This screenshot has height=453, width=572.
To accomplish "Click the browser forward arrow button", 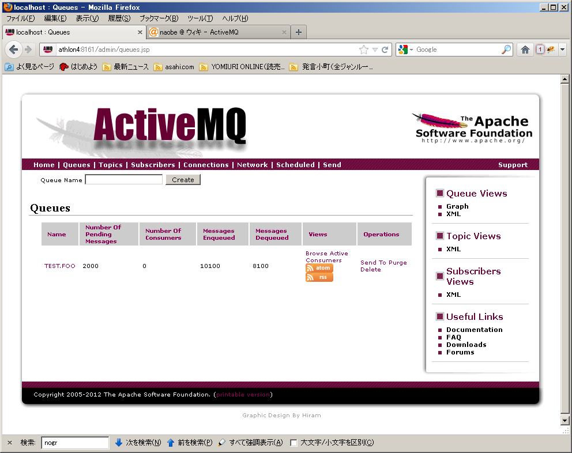I will [x=28, y=49].
